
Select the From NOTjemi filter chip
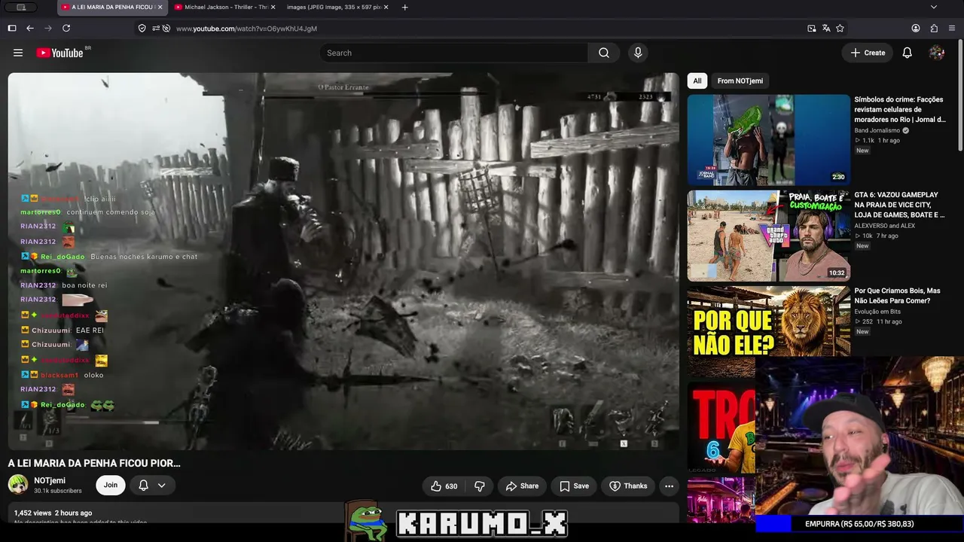(740, 81)
